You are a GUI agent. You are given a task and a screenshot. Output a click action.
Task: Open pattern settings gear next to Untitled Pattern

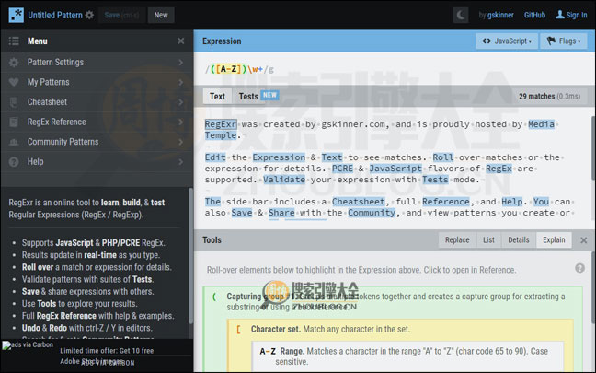click(89, 15)
